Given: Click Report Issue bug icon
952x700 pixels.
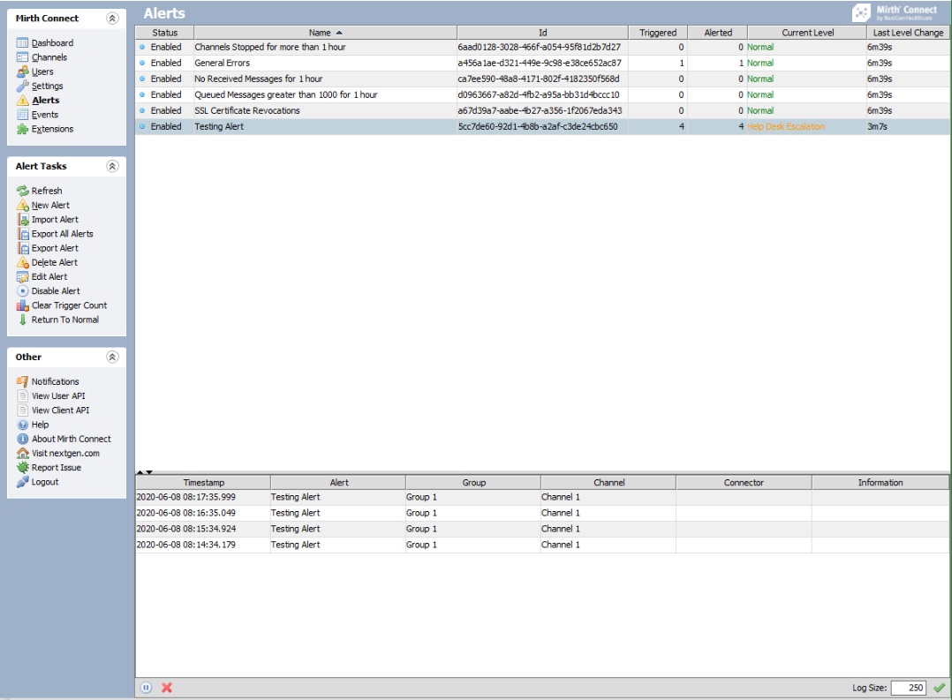Looking at the screenshot, I should coord(22,468).
